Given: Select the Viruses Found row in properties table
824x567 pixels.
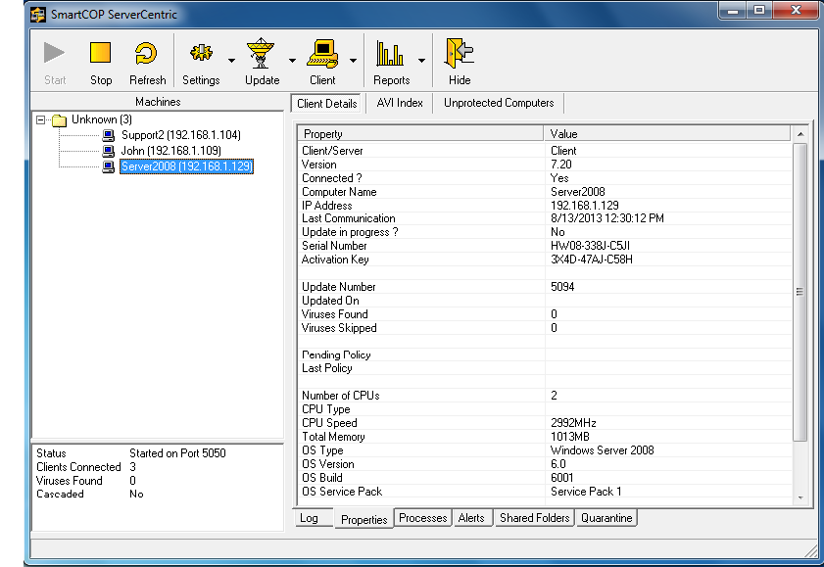Looking at the screenshot, I should tap(545, 314).
